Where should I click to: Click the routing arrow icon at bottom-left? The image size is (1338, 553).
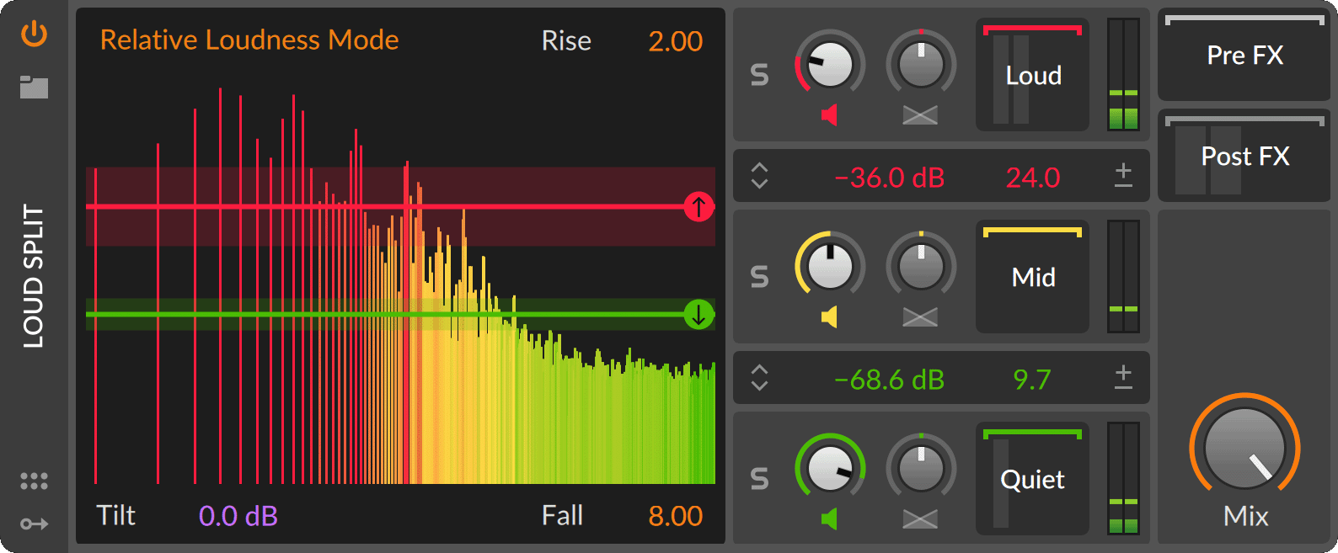(x=34, y=524)
